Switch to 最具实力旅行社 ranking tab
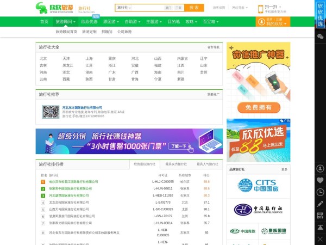Screen dimensions: 326x245 [x=176, y=164]
